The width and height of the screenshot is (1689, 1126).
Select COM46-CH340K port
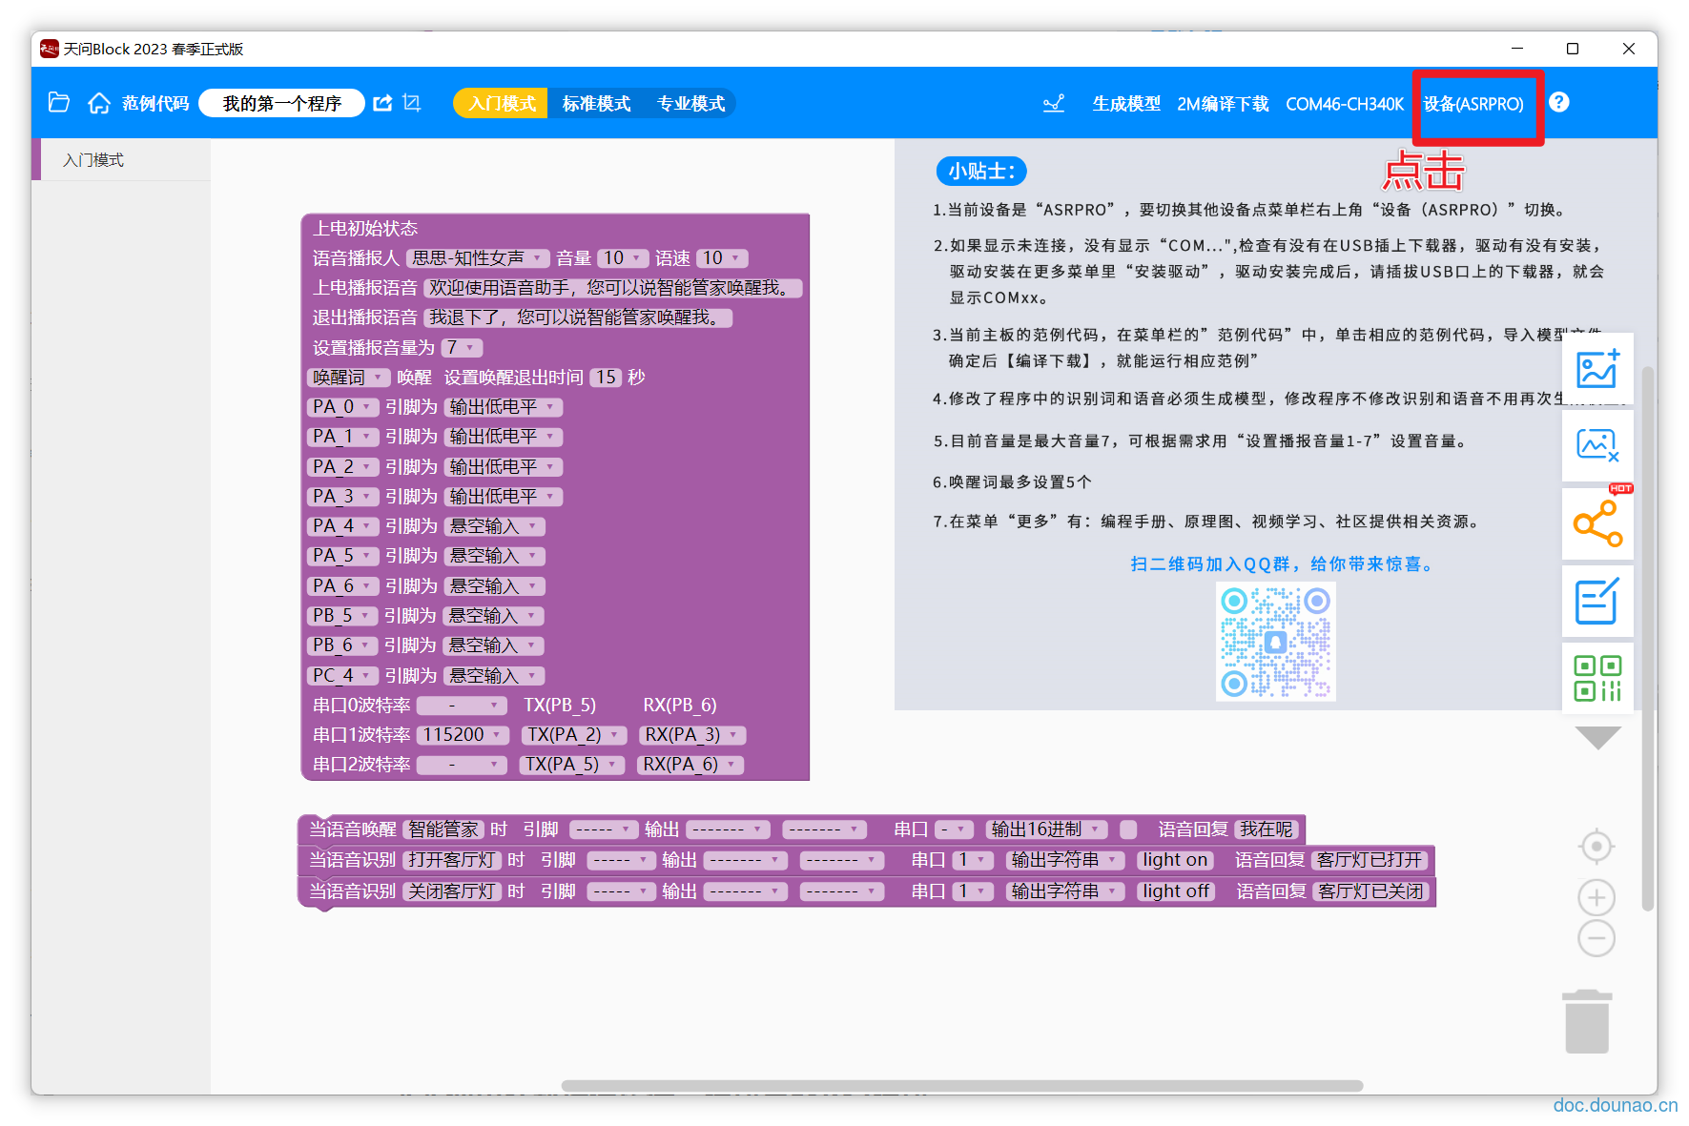pyautogui.click(x=1345, y=103)
